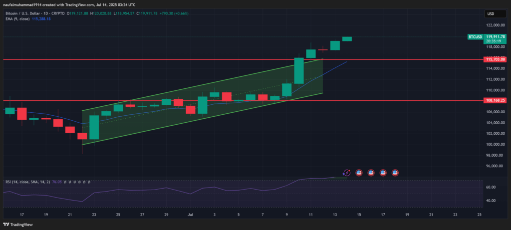
Task: Select the red 115,703.08 price level label
Action: (x=495, y=59)
